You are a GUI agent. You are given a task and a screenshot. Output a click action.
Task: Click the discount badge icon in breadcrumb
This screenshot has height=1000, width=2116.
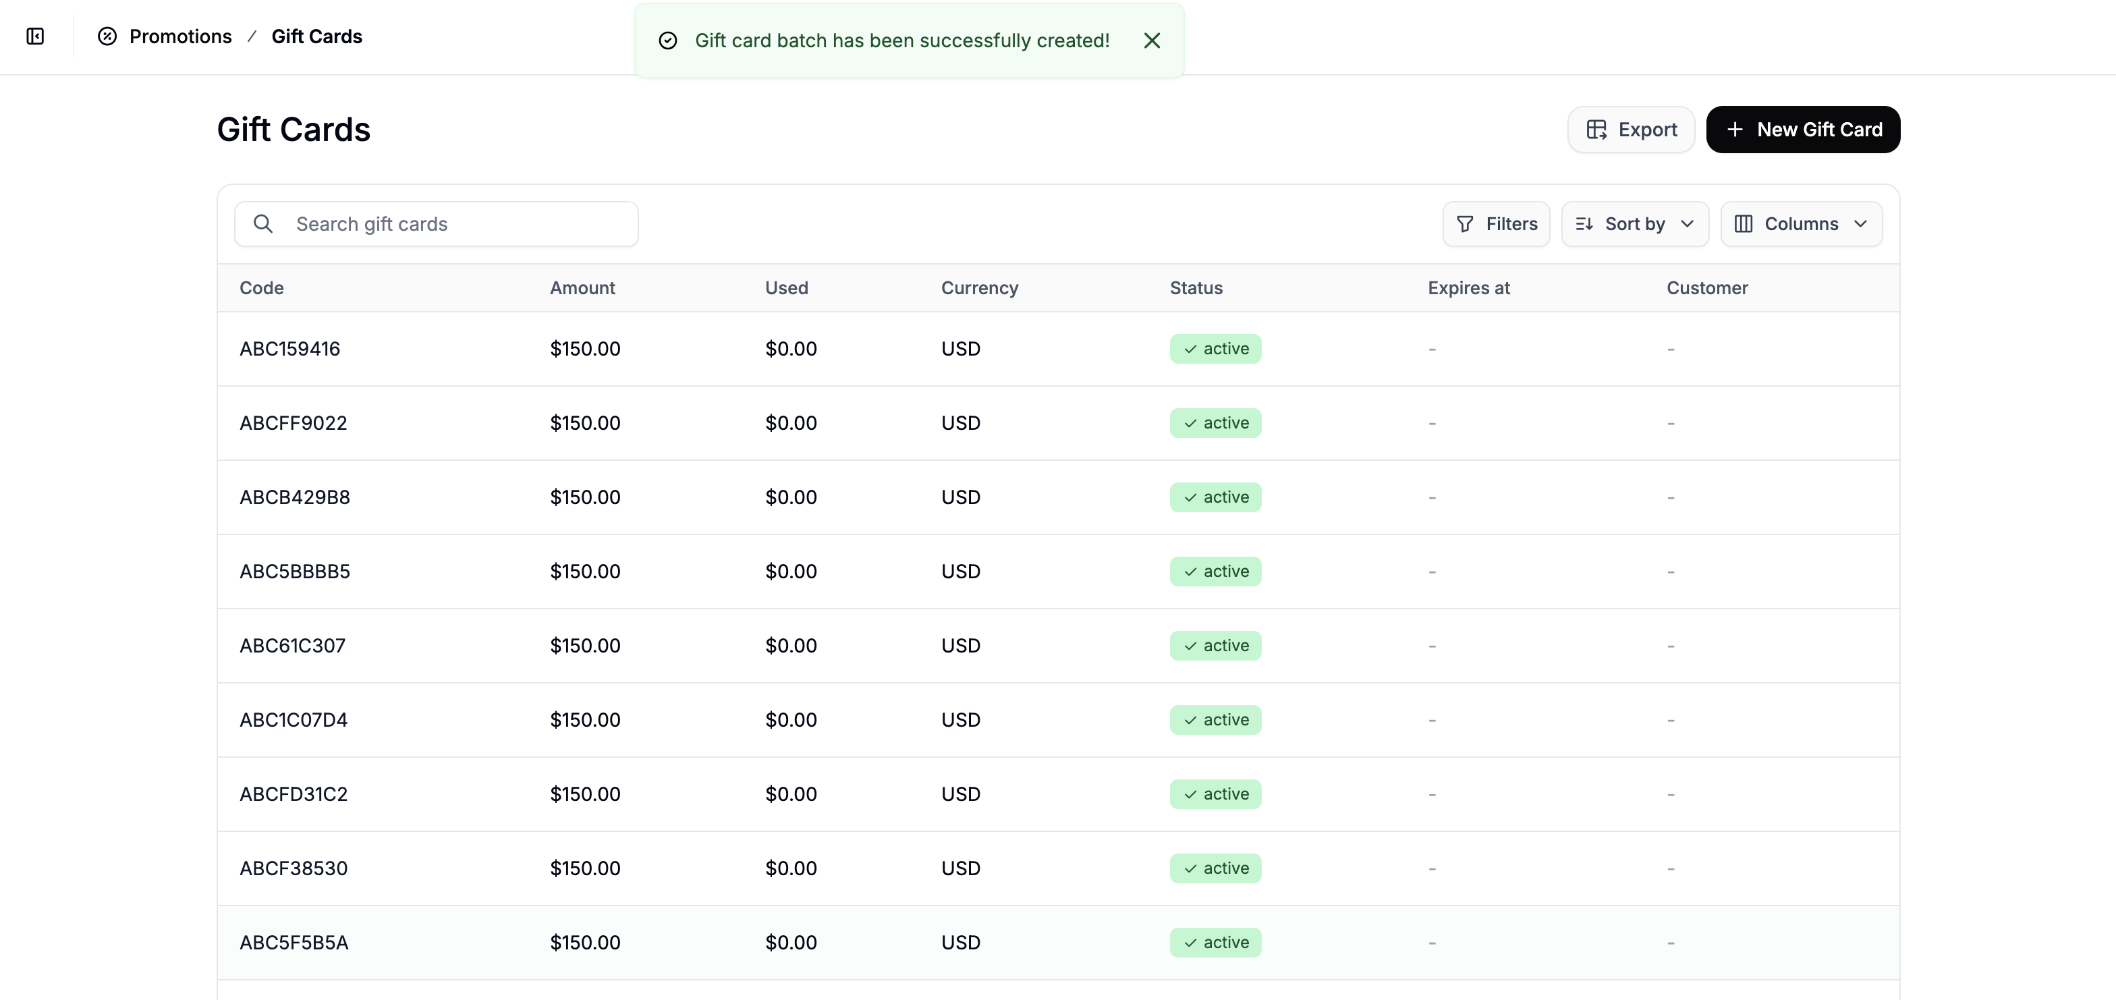[x=107, y=36]
